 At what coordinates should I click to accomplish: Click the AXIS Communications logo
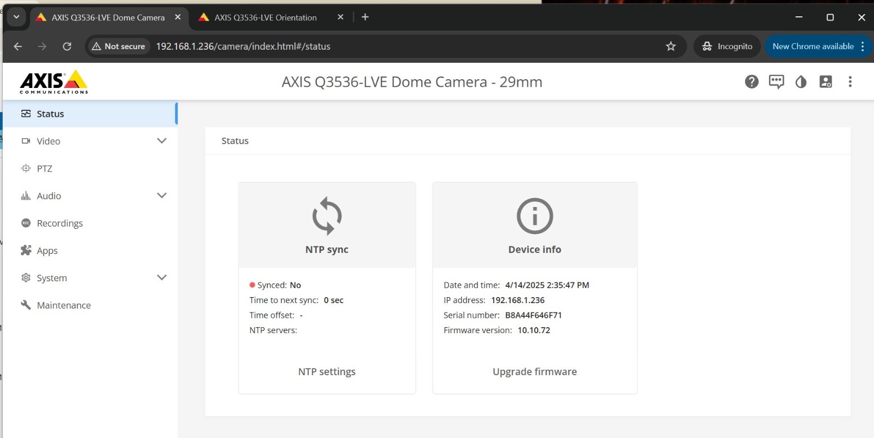point(54,82)
